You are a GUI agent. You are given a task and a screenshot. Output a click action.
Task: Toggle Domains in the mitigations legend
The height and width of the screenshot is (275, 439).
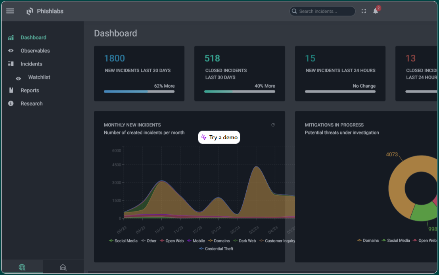[368, 240]
